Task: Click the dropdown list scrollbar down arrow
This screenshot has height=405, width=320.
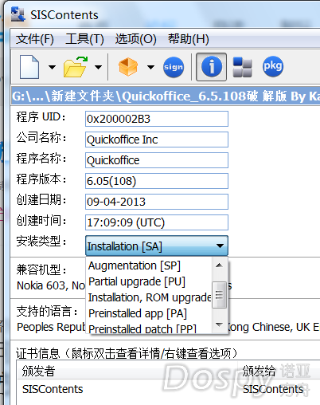Action: coord(219,324)
